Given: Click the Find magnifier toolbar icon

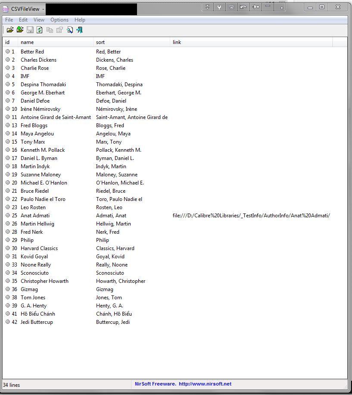Looking at the screenshot, I should [x=70, y=30].
